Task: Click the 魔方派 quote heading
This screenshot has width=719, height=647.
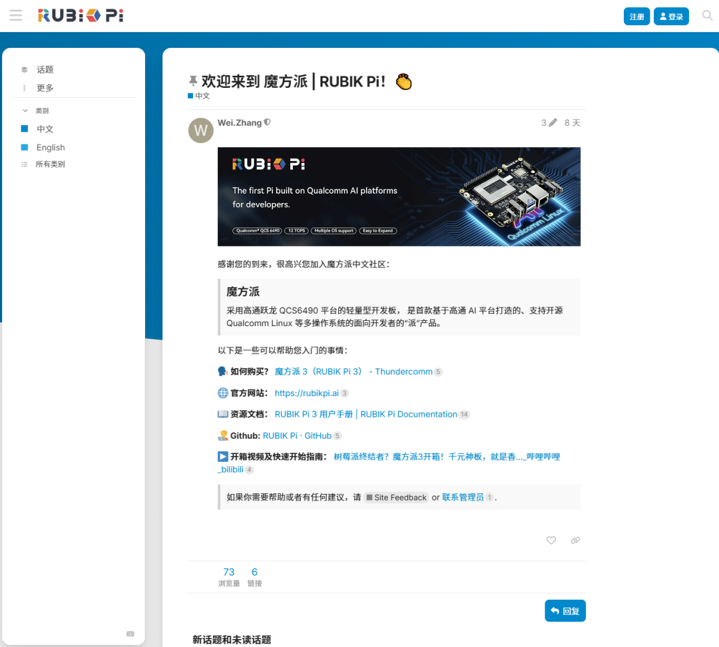Action: point(243,292)
